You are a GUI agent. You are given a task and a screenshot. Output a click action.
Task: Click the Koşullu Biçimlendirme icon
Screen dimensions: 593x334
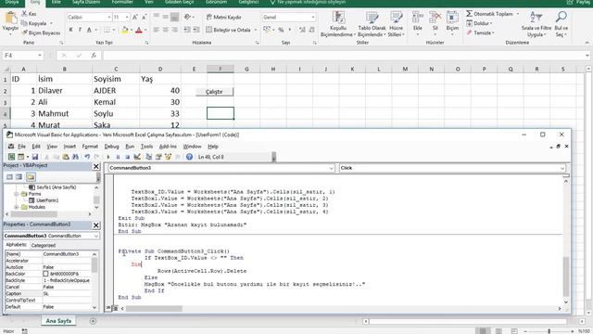tap(337, 19)
